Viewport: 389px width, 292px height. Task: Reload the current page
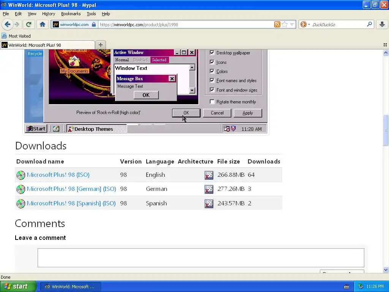28,24
